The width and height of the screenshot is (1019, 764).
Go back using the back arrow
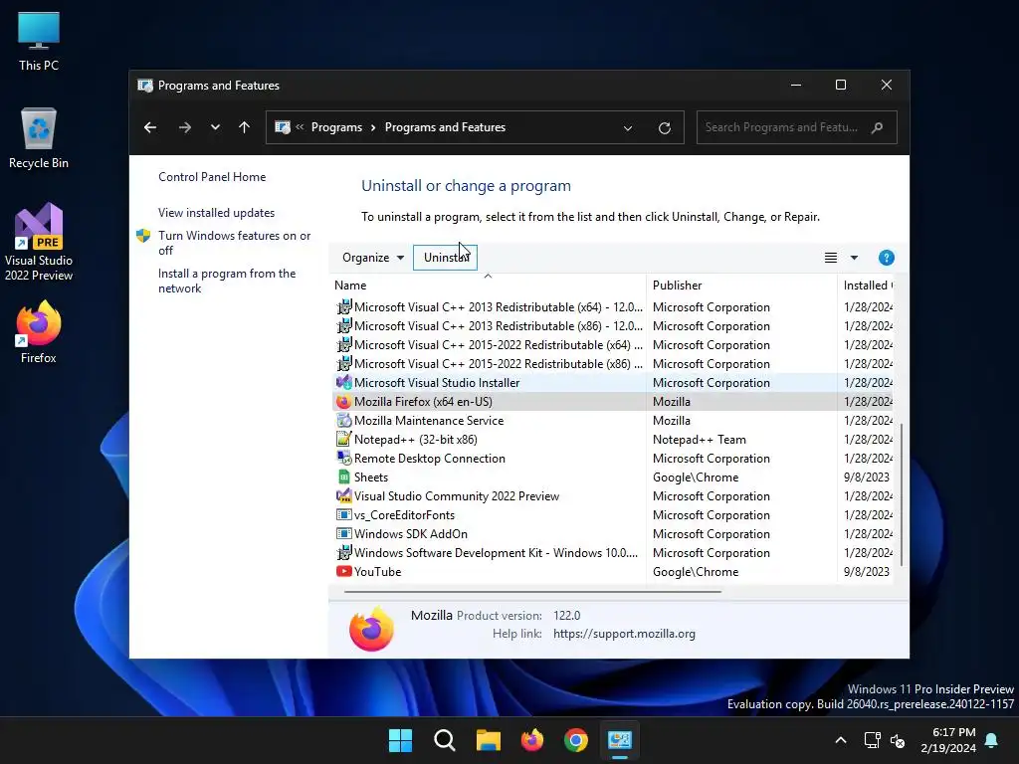click(x=150, y=127)
